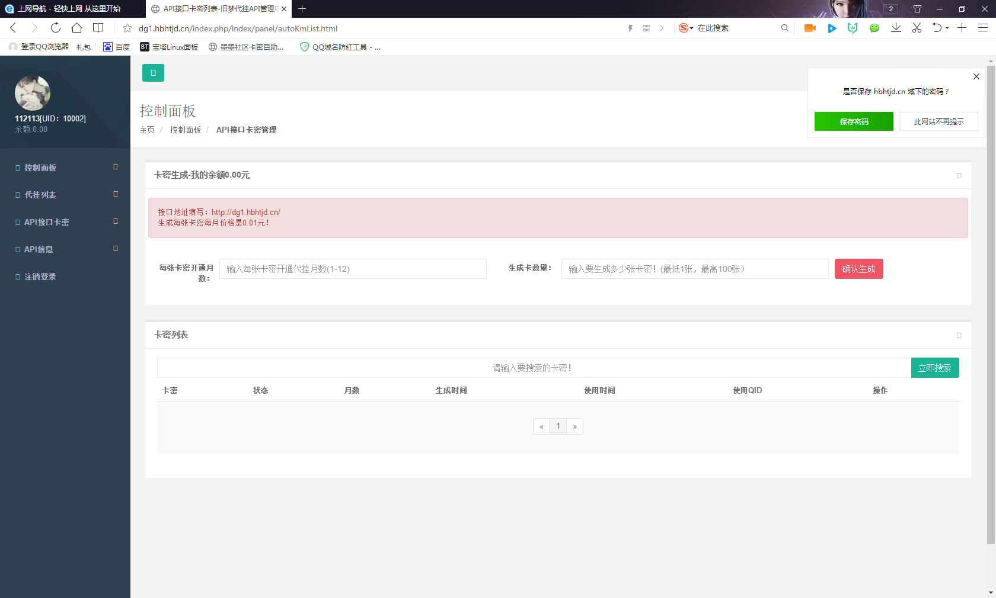
Task: Click the page vertical scrollbar
Action: pos(991,304)
